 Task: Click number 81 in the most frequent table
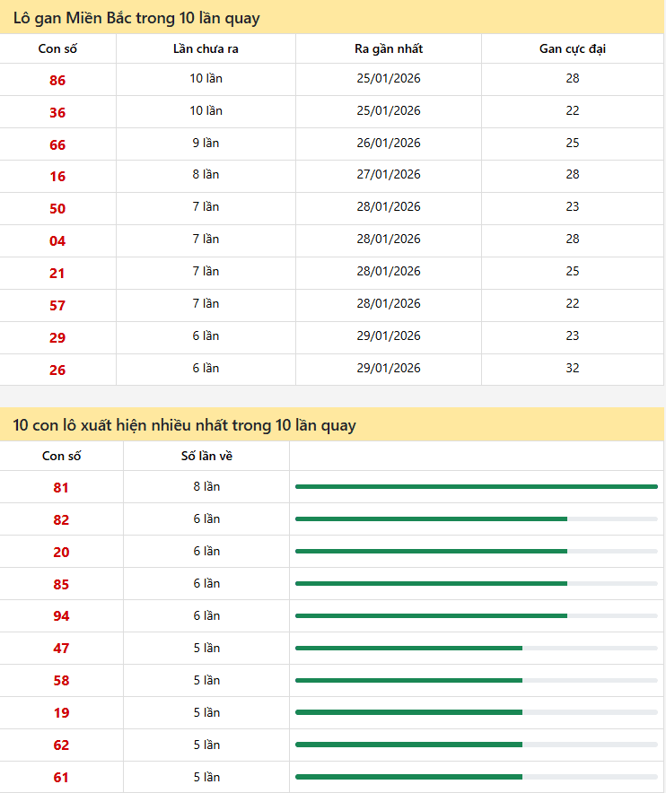pos(61,488)
